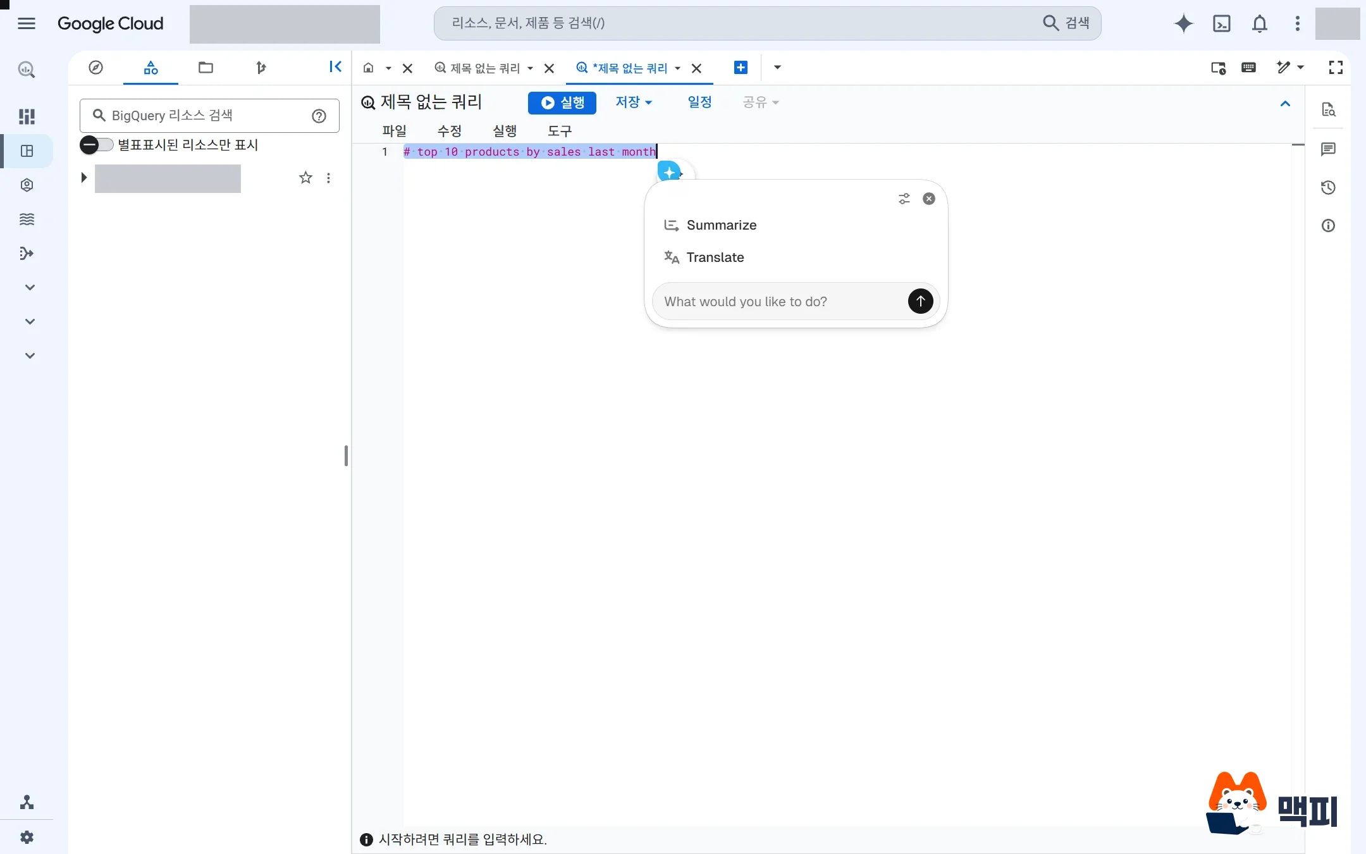Screen dimensions: 1366x854
Task: Open the wave-lines pipeline icon in sidebar
Action: click(x=27, y=219)
